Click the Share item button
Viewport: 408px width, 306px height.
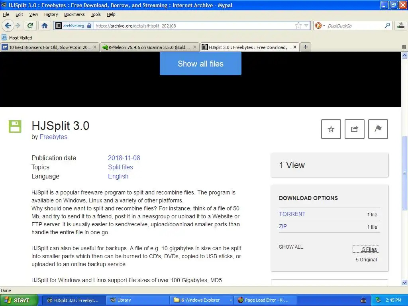tap(354, 129)
